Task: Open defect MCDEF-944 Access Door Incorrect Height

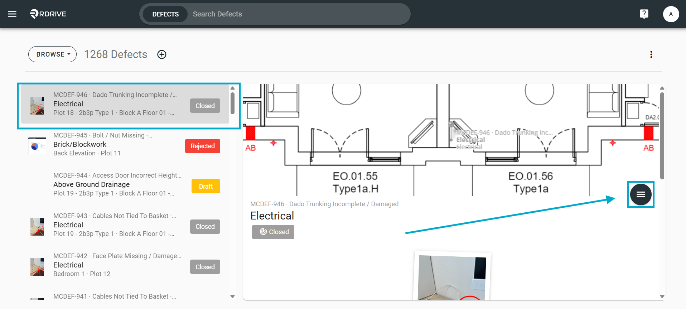Action: click(x=125, y=184)
